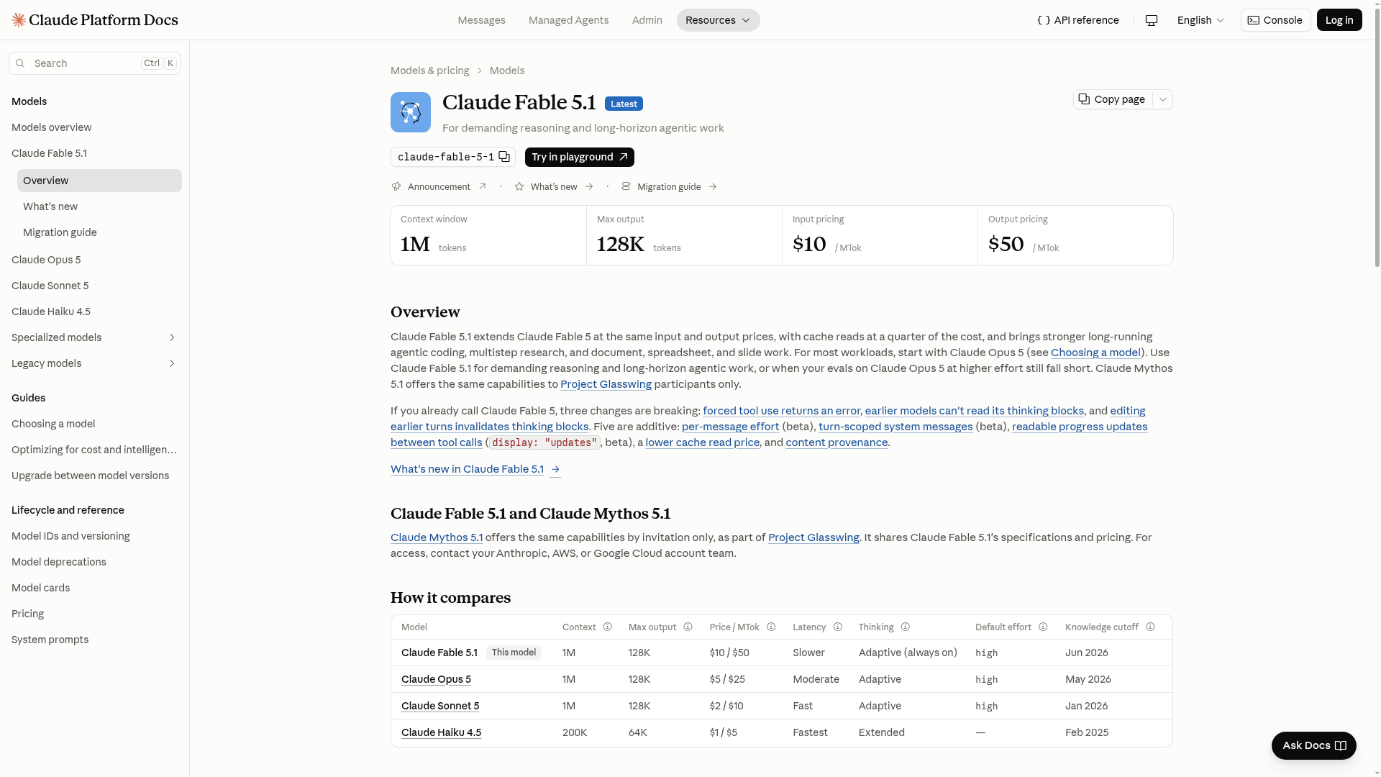Image resolution: width=1381 pixels, height=777 pixels.
Task: Click info icon next to Knowledge cutoff column
Action: [1151, 627]
